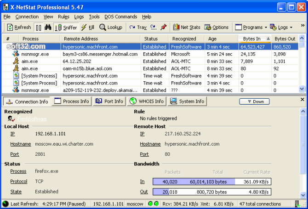Sort by the Process column header
308x209 pixels.
pyautogui.click(x=40, y=39)
